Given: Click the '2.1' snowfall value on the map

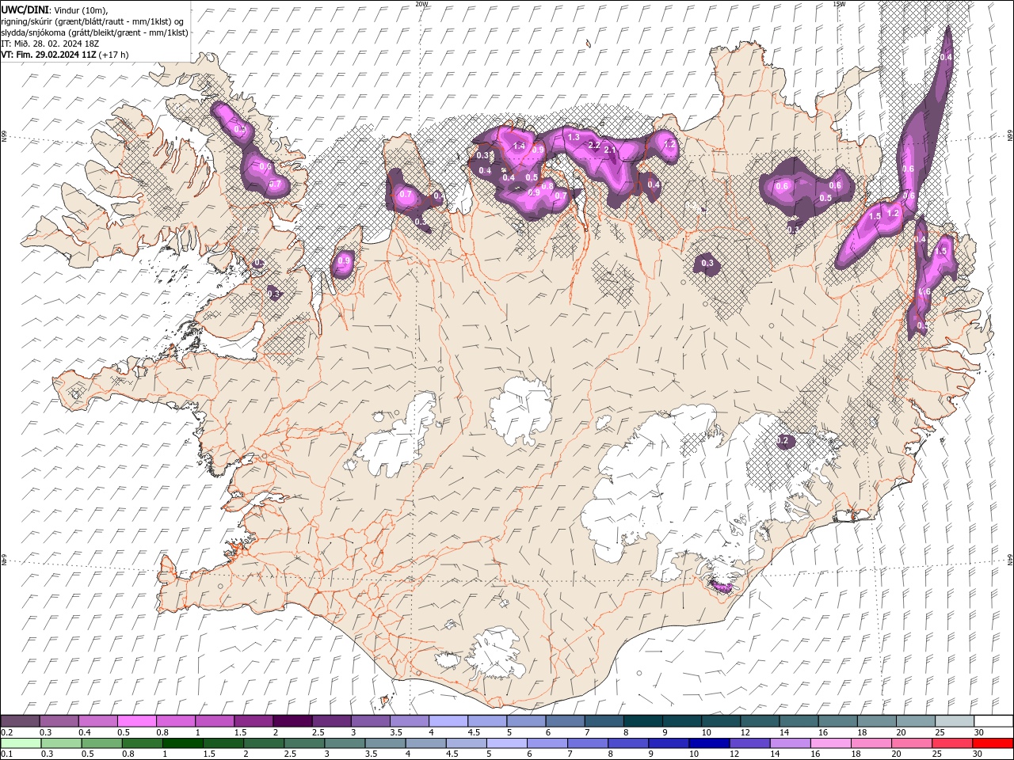Looking at the screenshot, I should [610, 150].
